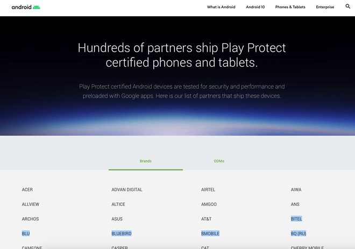Switch to the ODMs tab
The height and width of the screenshot is (249, 355).
[219, 161]
